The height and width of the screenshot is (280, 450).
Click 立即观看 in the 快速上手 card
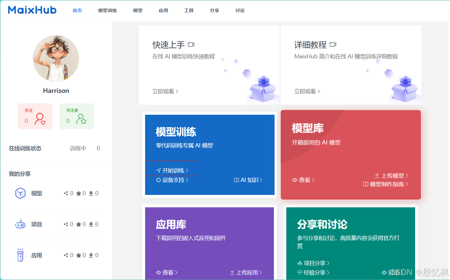[x=165, y=91]
